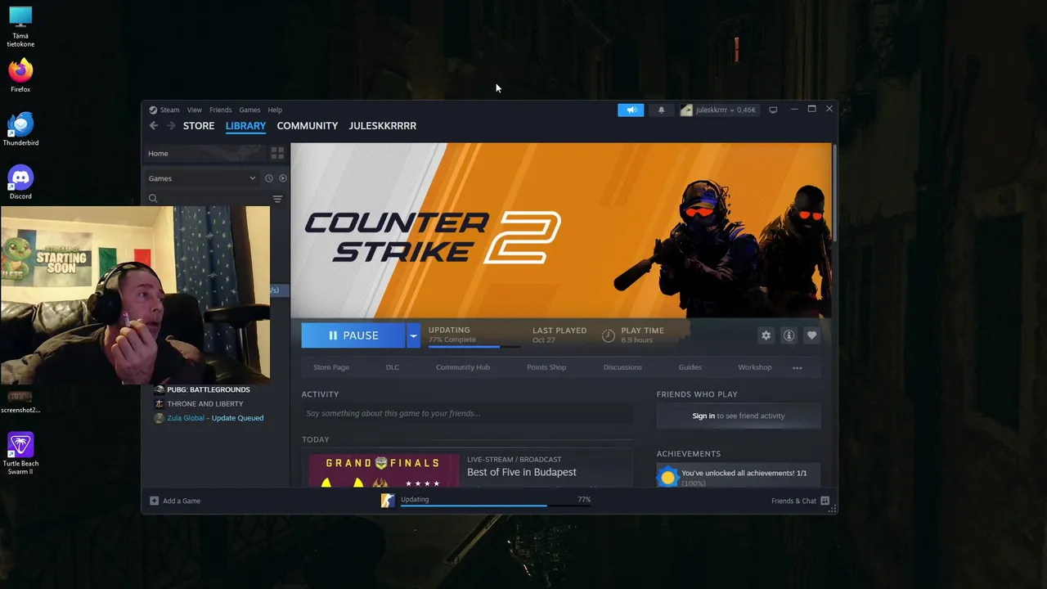Switch to Big Picture mode icon
Screen dimensions: 1047x589
(773, 110)
